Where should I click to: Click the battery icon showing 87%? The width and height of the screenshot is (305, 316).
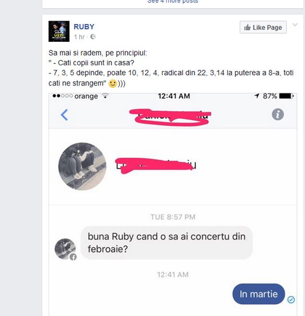click(286, 96)
